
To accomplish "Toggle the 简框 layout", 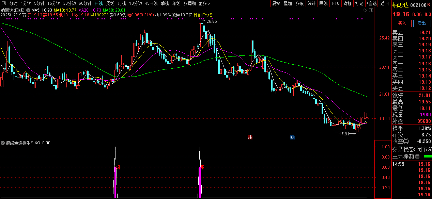I will [x=348, y=3].
